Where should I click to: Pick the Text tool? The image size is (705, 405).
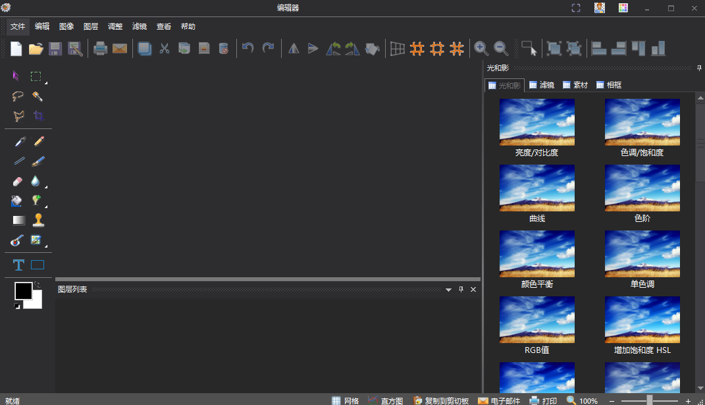click(18, 265)
